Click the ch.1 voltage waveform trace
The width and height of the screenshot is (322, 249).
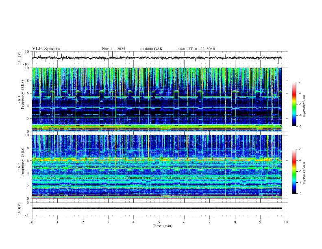pyautogui.click(x=157, y=58)
